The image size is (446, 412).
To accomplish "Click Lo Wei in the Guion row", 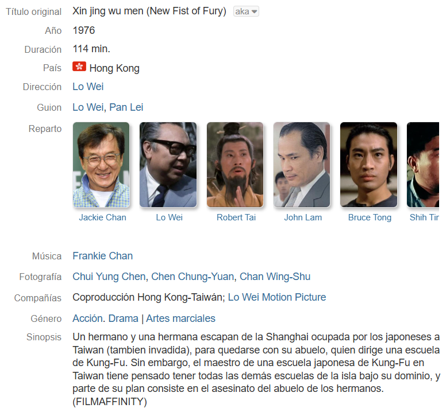I will tap(88, 107).
